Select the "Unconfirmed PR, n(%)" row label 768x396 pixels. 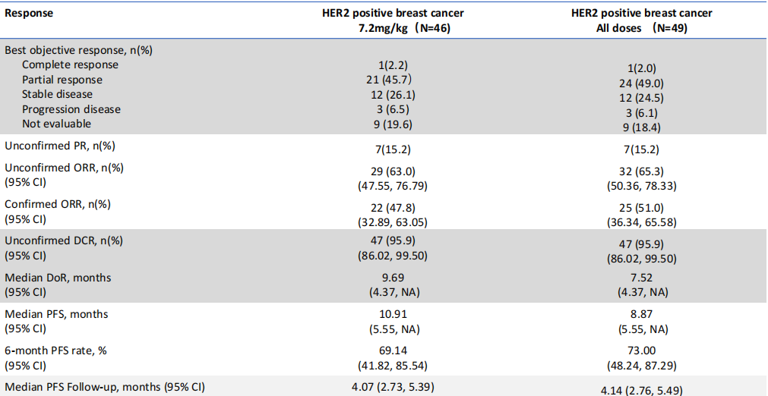point(60,146)
